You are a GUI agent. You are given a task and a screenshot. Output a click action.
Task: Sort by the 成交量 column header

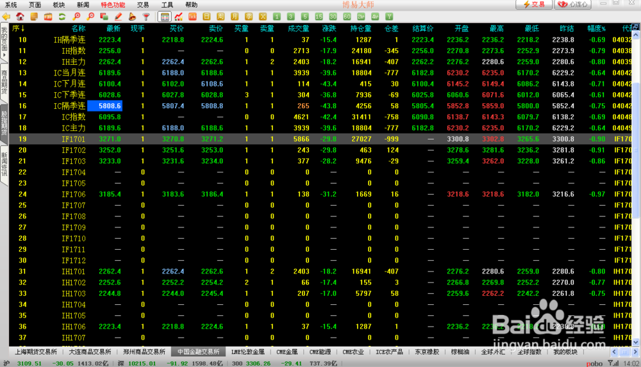pos(299,29)
